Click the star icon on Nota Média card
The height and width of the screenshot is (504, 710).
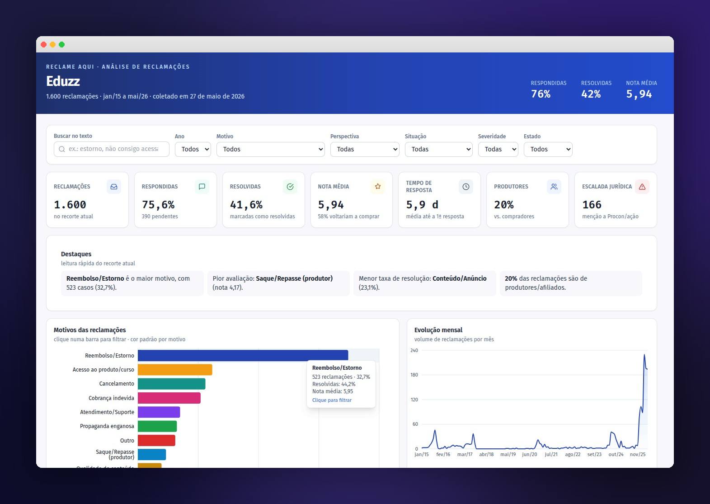coord(378,187)
